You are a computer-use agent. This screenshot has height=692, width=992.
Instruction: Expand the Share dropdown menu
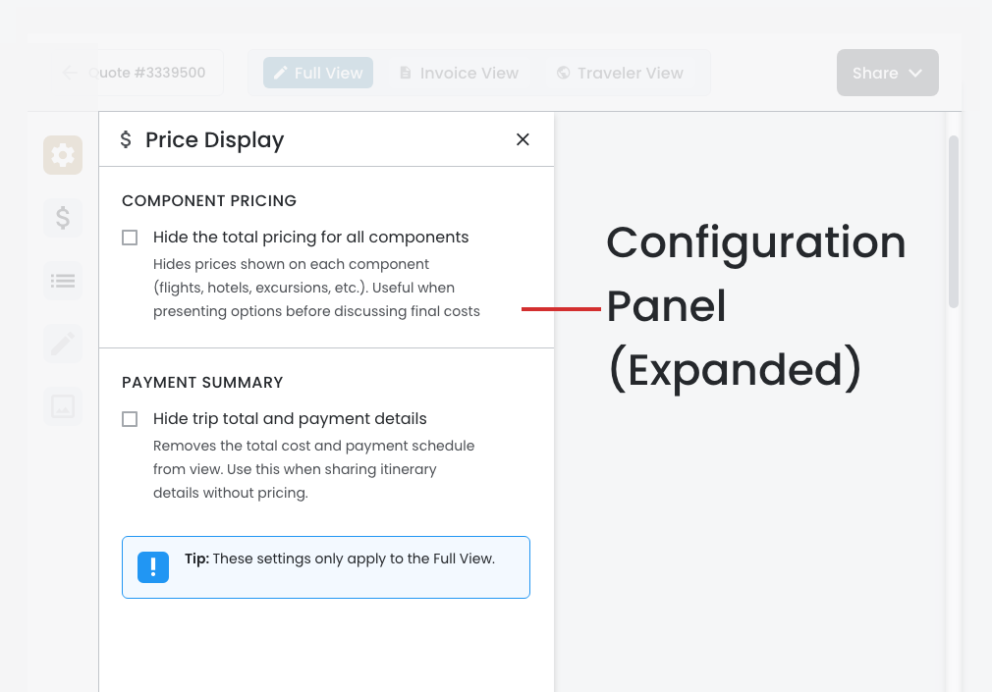(x=887, y=73)
